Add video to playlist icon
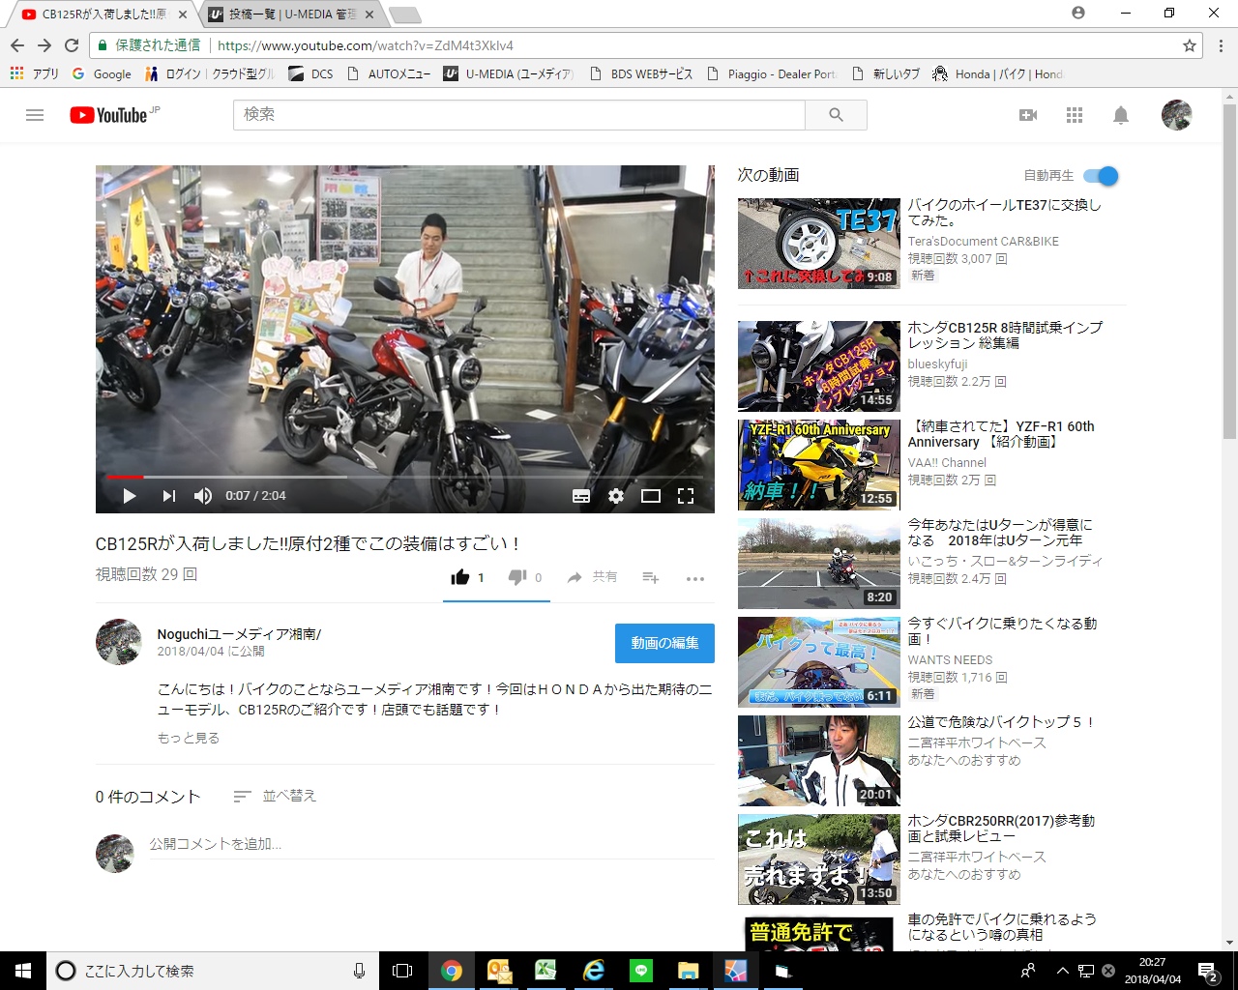Screen dimensions: 1238x990 [651, 577]
